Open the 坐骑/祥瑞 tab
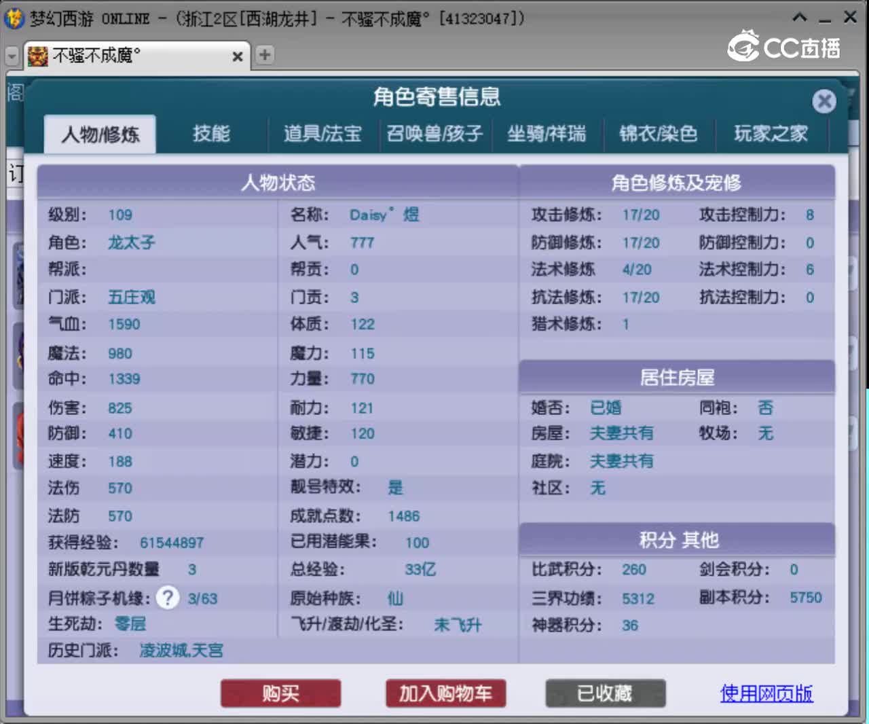 (x=547, y=134)
